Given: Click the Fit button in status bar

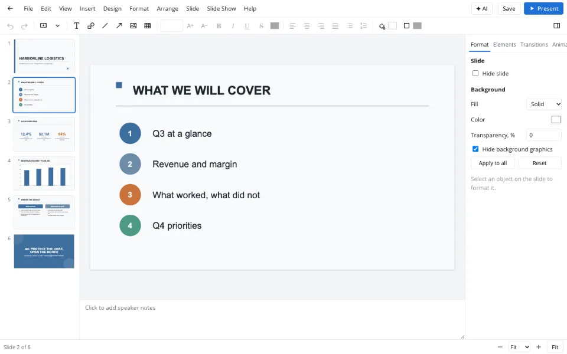Looking at the screenshot, I should pos(555,347).
